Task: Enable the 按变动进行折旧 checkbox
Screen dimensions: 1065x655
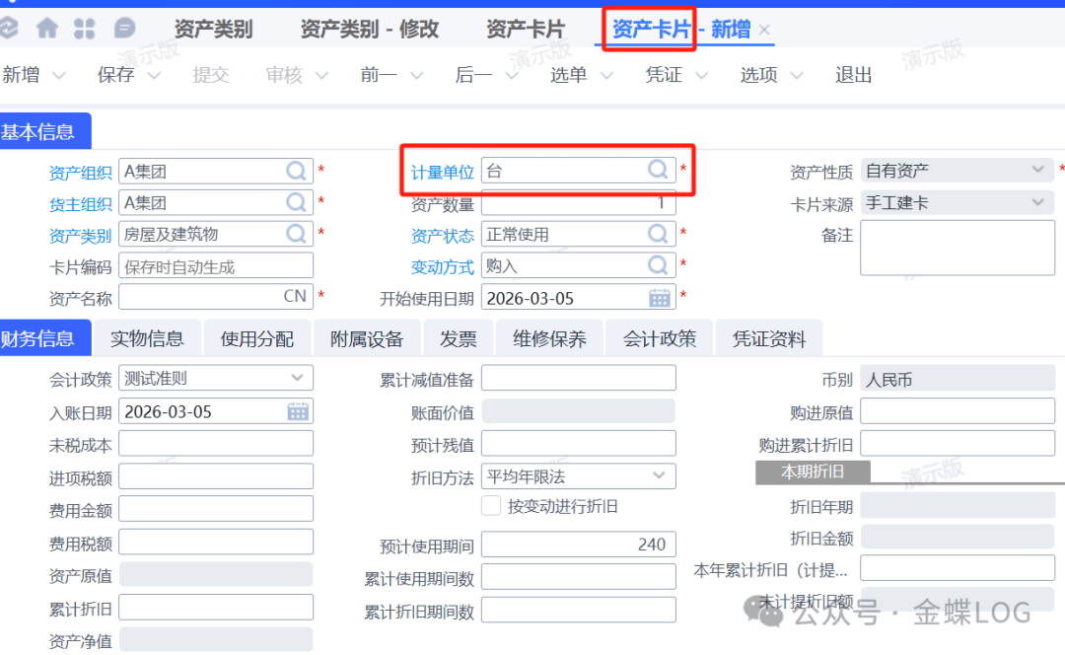Action: click(491, 506)
